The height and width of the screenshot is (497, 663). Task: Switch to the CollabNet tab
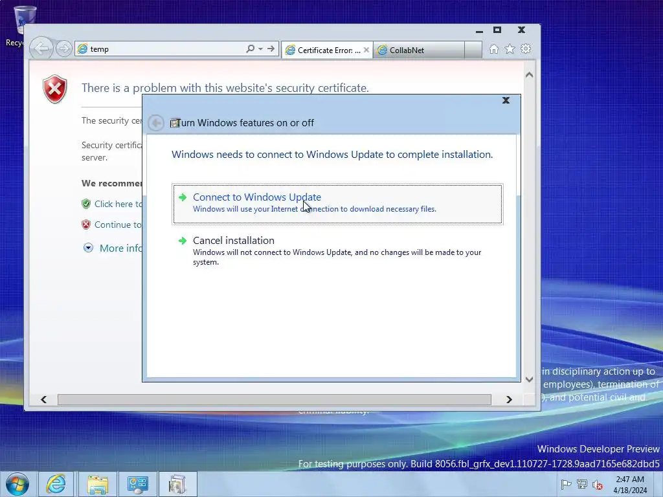click(x=419, y=50)
